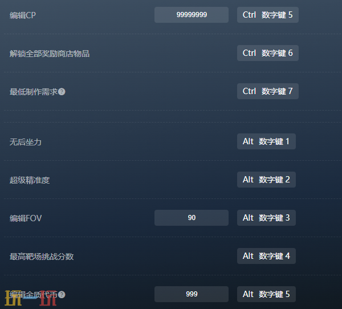The image size is (342, 309).
Task: Click the Ctrl 数字键 6 hotkey button
Action: 268,53
